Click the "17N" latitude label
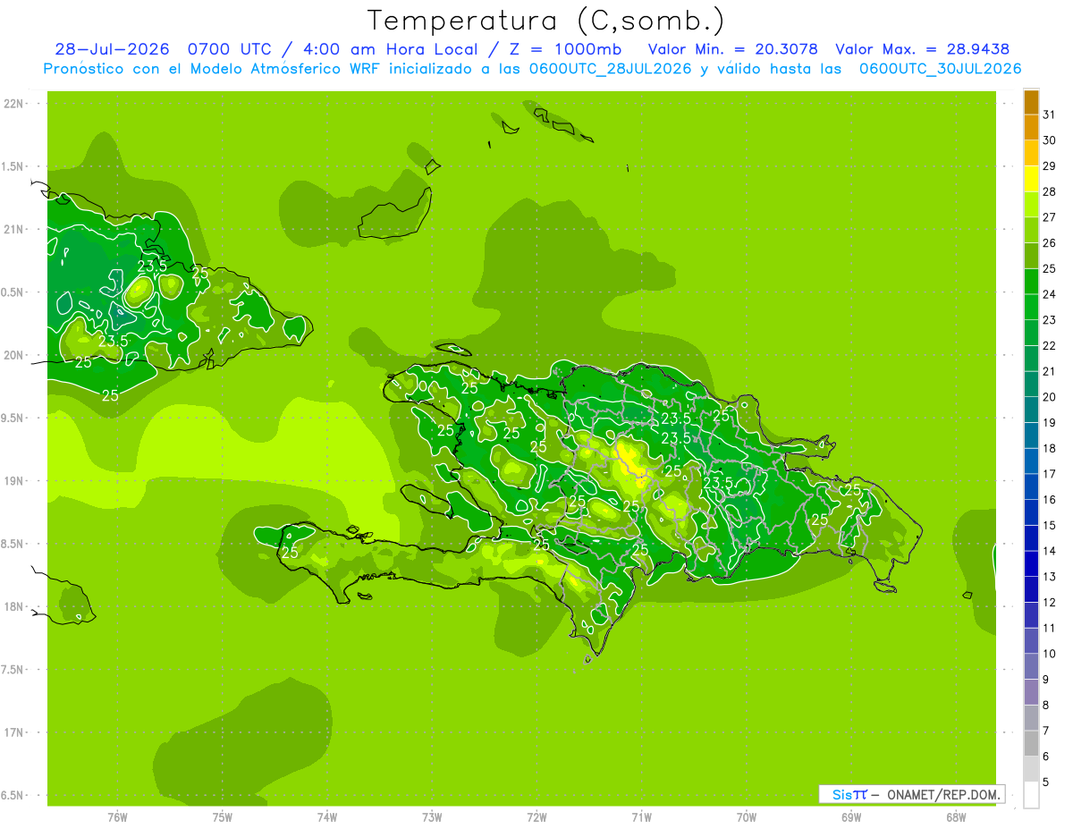 (13, 732)
